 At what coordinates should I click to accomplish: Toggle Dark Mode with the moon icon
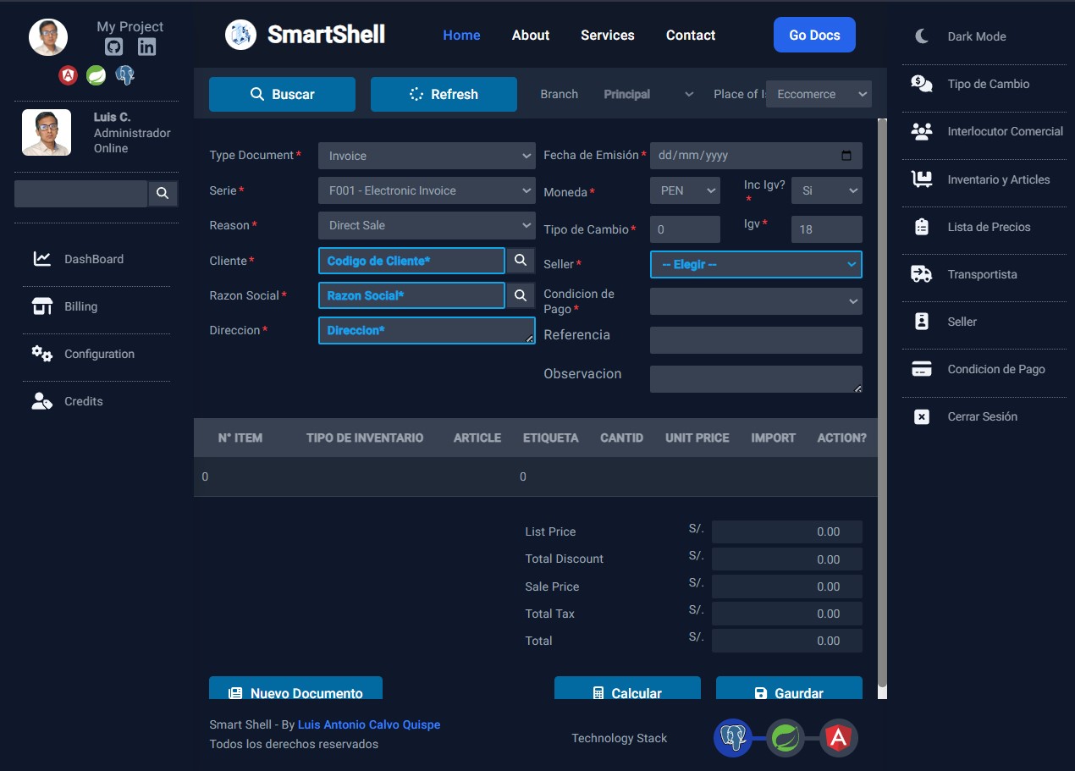coord(922,36)
